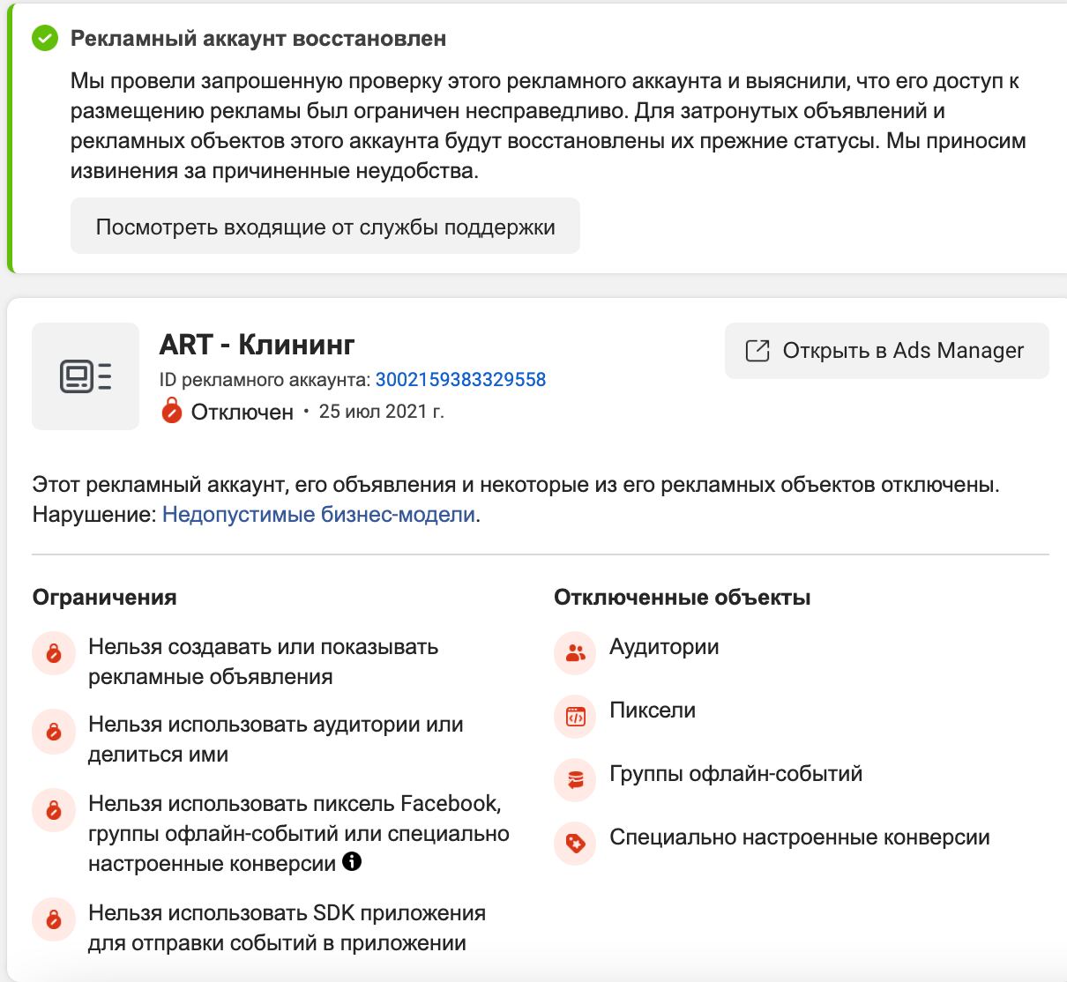The width and height of the screenshot is (1067, 982).
Task: Select the Аудитории disabled object label
Action: (664, 647)
